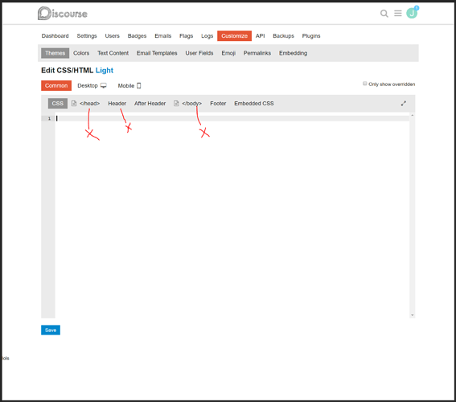This screenshot has height=402, width=456.
Task: Select Mobile tab with phone icon
Action: click(x=129, y=86)
